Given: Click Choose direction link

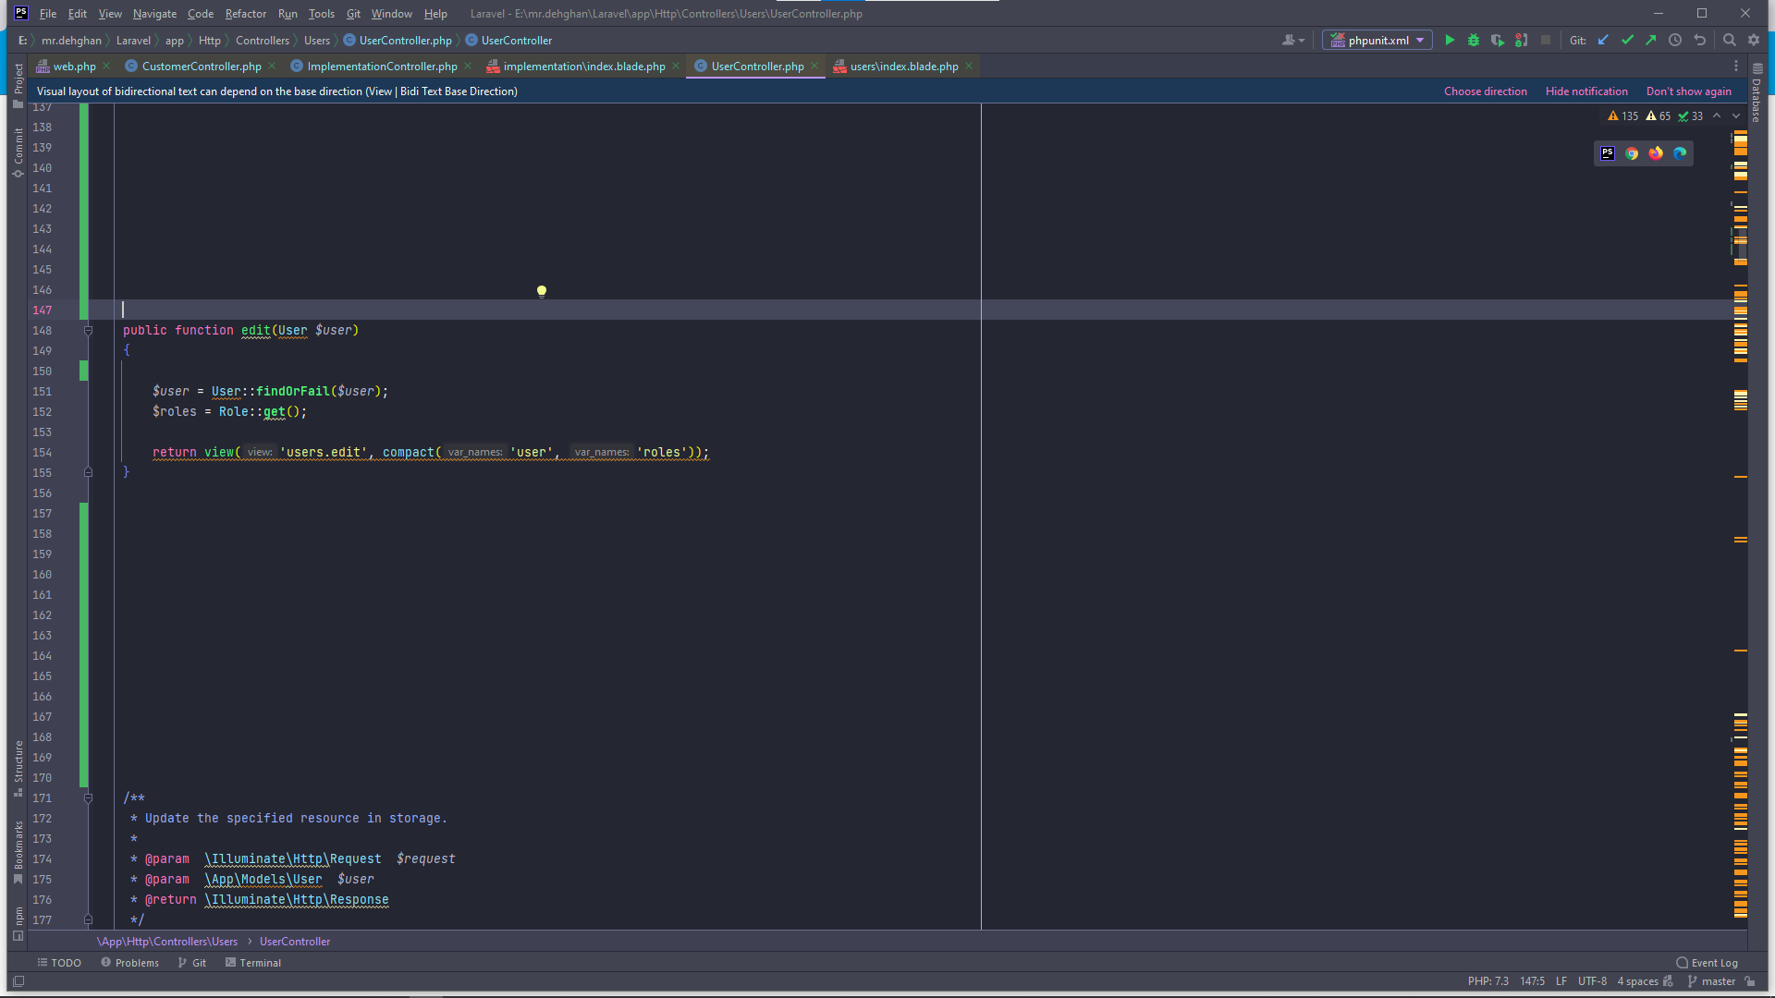Looking at the screenshot, I should click(1486, 91).
